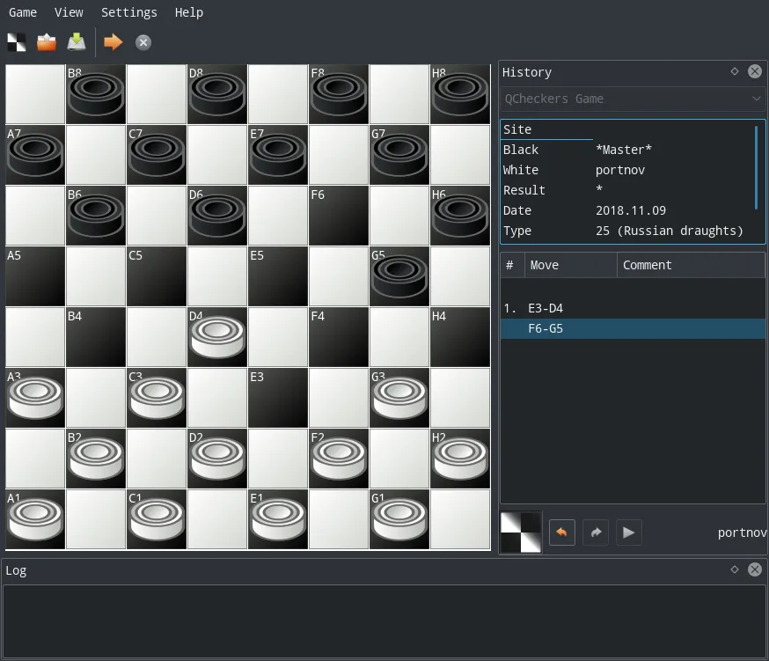Image resolution: width=769 pixels, height=661 pixels.
Task: Open the QCheckers Game dropdown
Action: [x=632, y=99]
